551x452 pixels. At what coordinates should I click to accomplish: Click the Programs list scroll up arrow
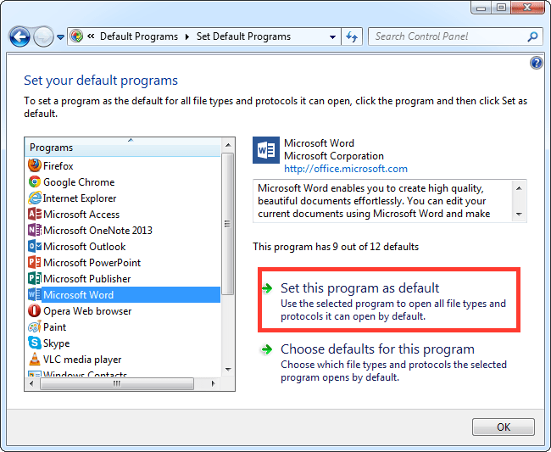pos(228,145)
